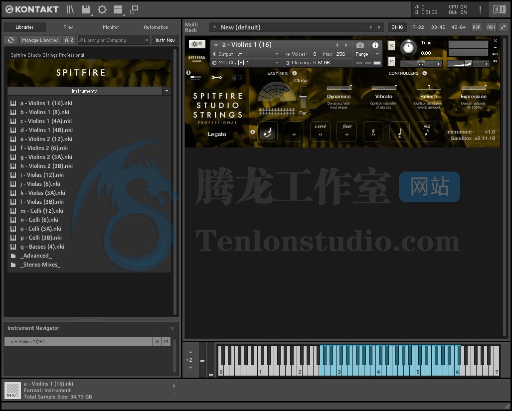This screenshot has width=512, height=411.
Task: Open the workspace layout icon
Action: point(118,10)
